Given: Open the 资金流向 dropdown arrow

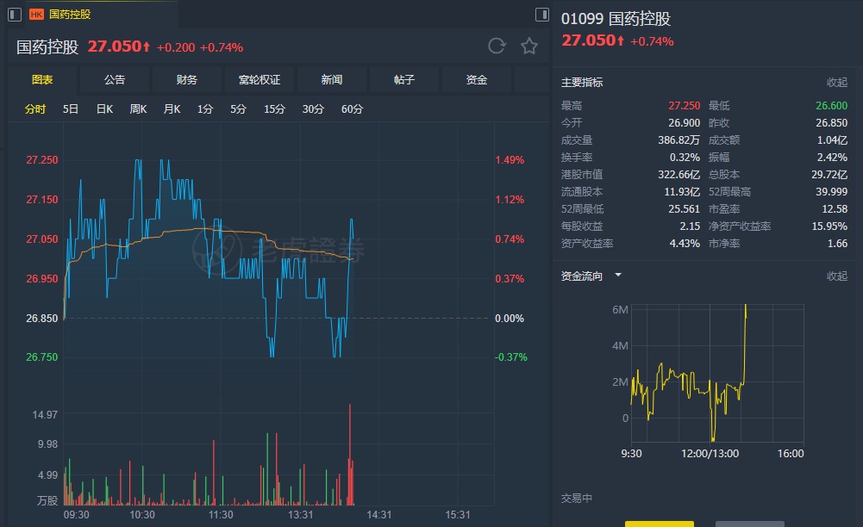Looking at the screenshot, I should pos(618,275).
